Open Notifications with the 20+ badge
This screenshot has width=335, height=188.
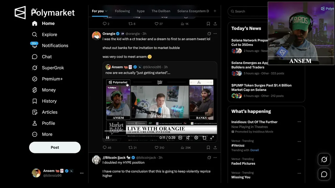point(50,45)
